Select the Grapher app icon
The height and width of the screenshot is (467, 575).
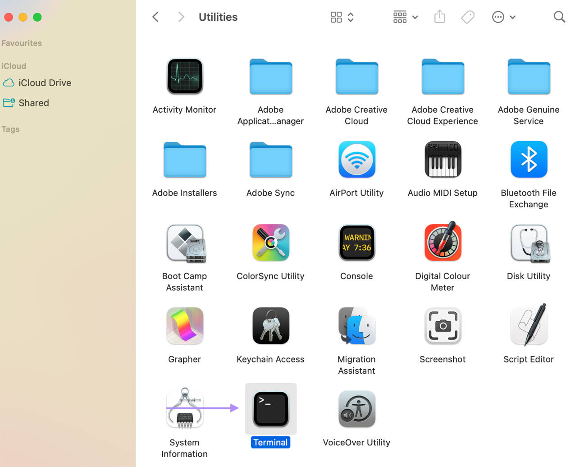coord(185,326)
